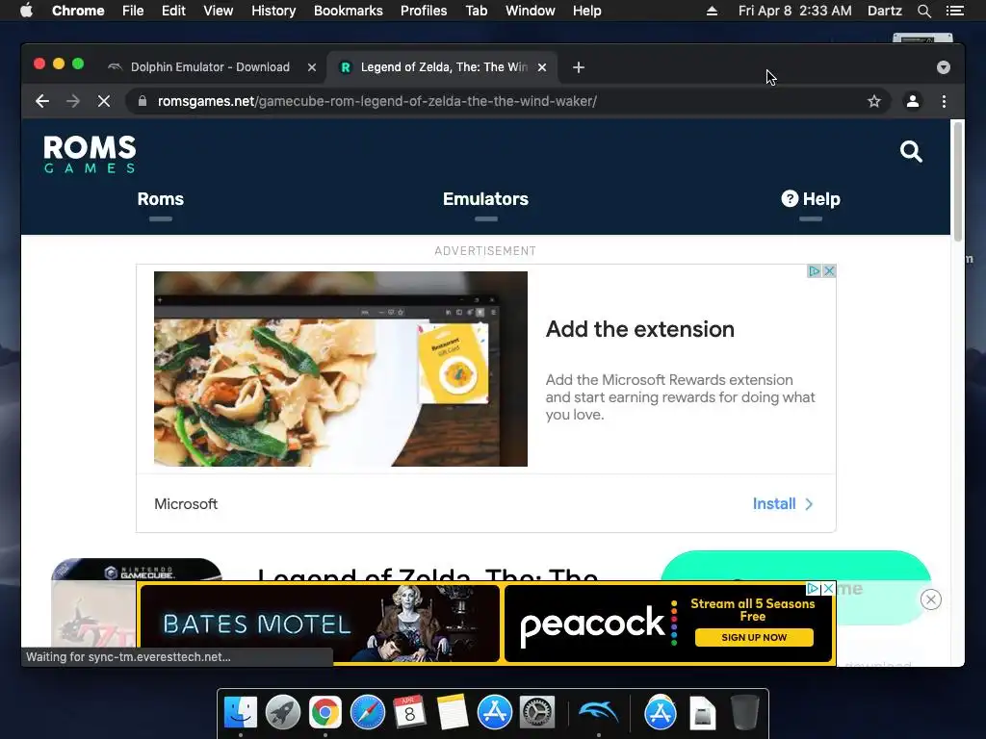The image size is (986, 739).
Task: Open Notification Center list icon
Action: tap(954, 11)
